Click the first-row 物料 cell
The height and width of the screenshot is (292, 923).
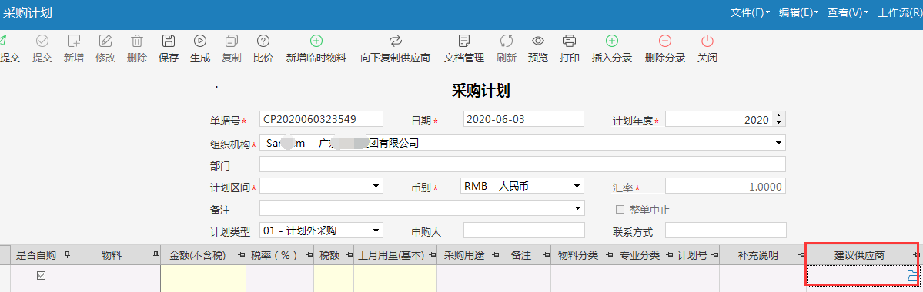tap(116, 276)
